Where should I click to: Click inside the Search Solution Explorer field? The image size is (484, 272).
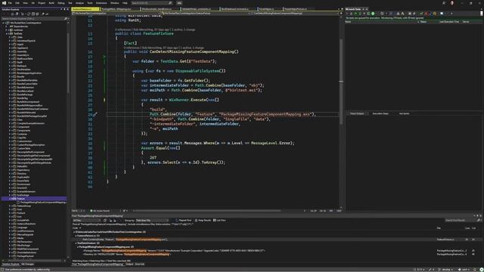point(33,18)
